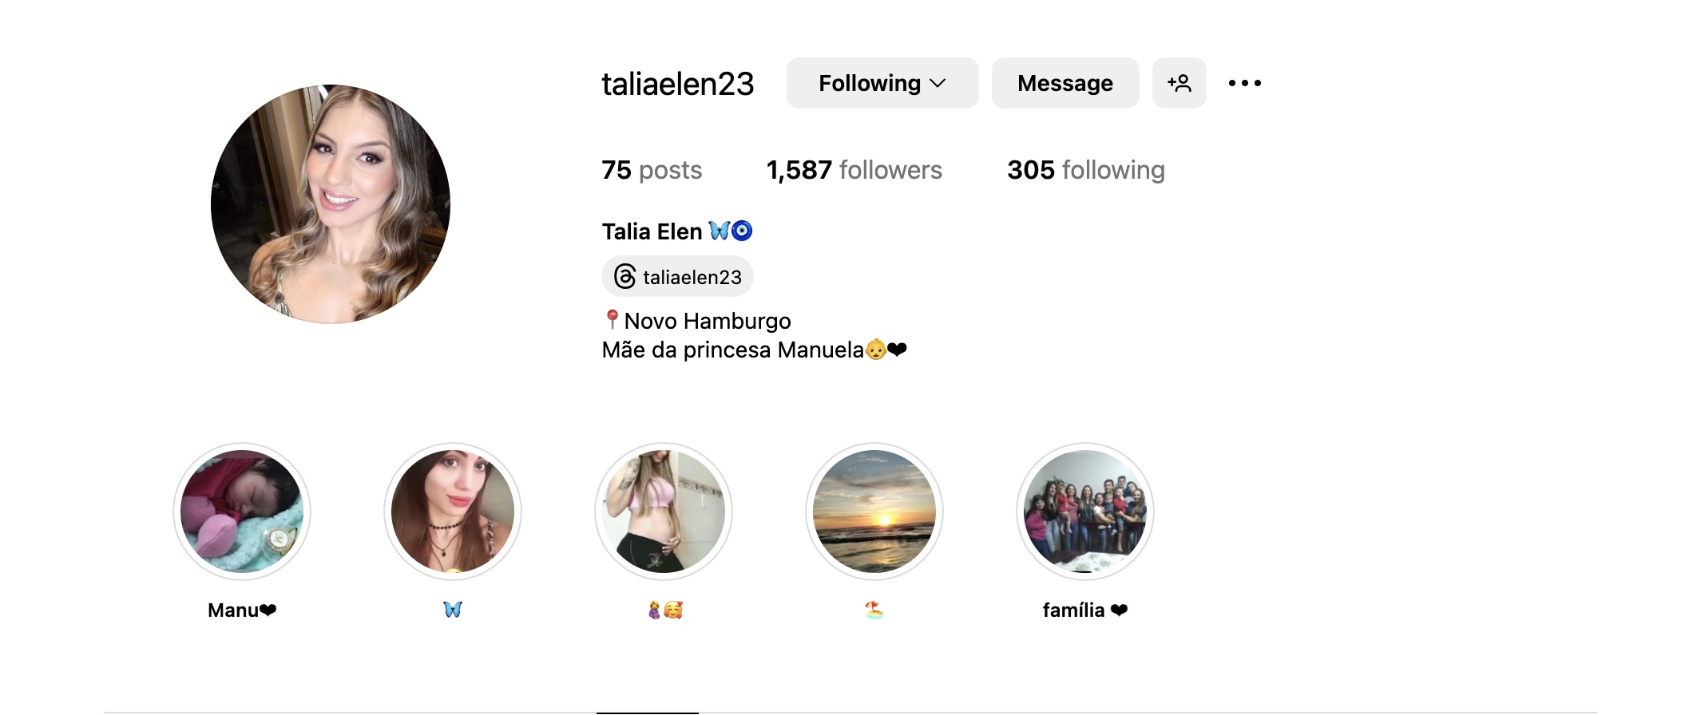Open the beach sunset story highlight
The image size is (1685, 715).
tap(874, 512)
